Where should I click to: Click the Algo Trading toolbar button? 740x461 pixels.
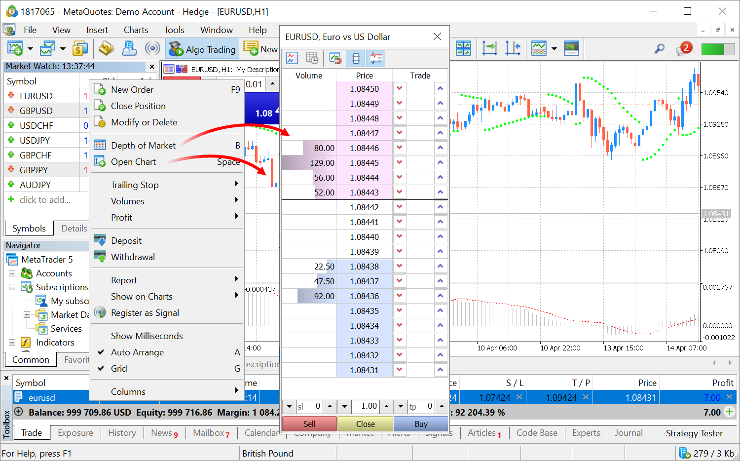tap(202, 49)
